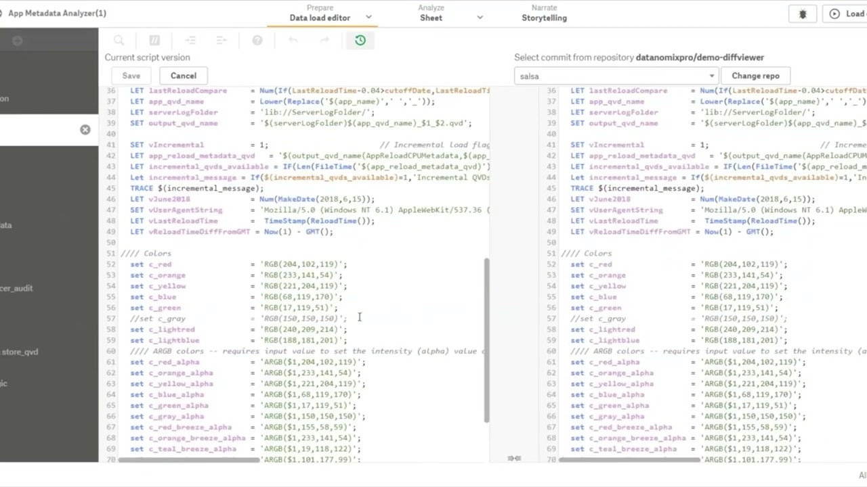
Task: Click the debug bug icon button
Action: coord(803,14)
